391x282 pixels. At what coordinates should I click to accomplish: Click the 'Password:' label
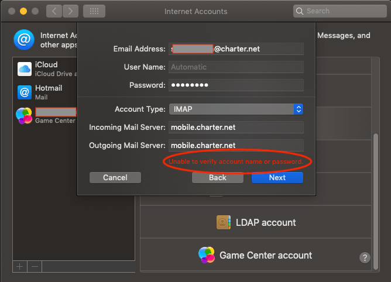[148, 85]
